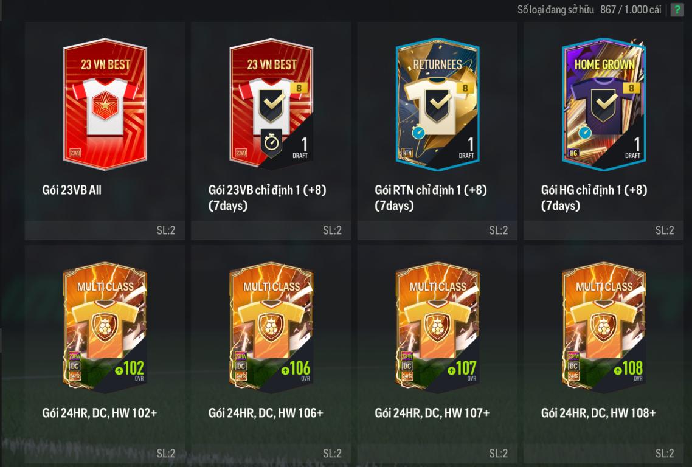
Task: Click the SL:2 bar under HOME GROWN pack
Action: tap(604, 230)
